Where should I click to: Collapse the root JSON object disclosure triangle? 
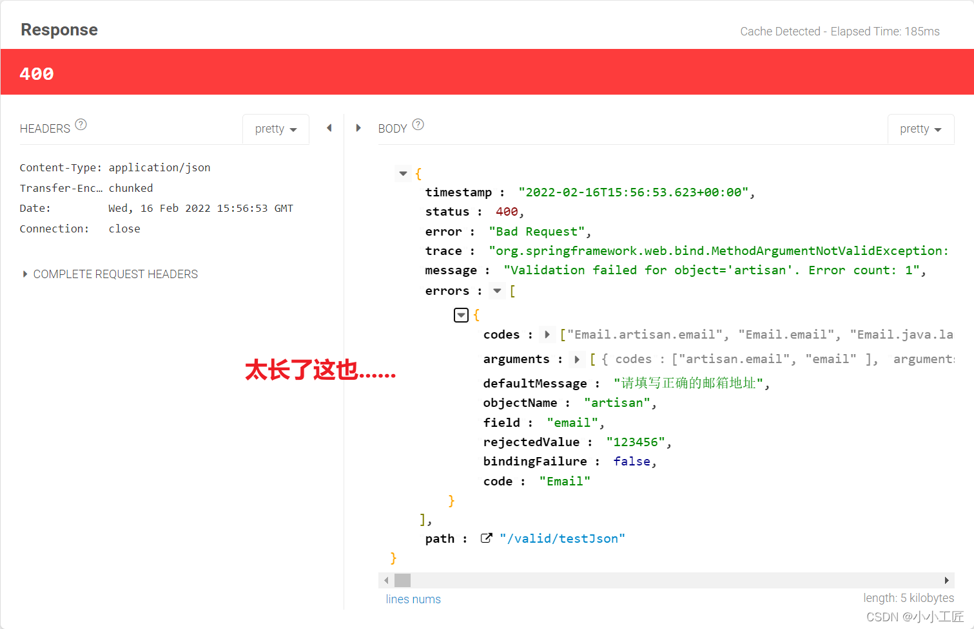403,173
